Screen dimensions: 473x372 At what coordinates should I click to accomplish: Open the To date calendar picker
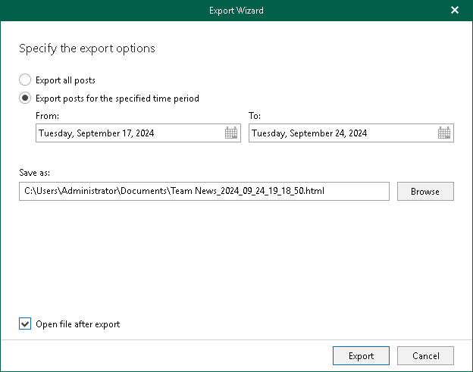tap(445, 133)
